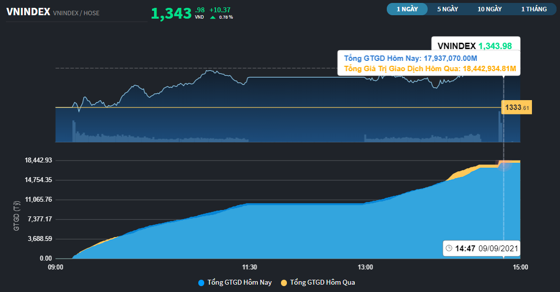This screenshot has width=560, height=292.
Task: Click the yellow legend dot for Hôm Qua
Action: (x=284, y=283)
